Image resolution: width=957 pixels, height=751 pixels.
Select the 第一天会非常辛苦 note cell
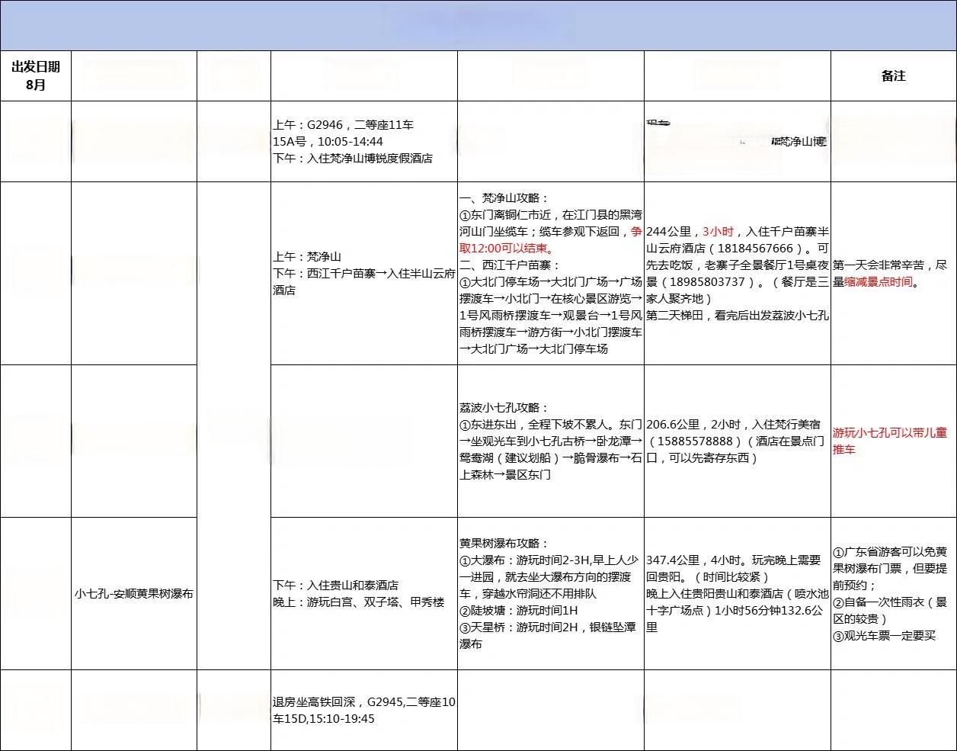893,274
